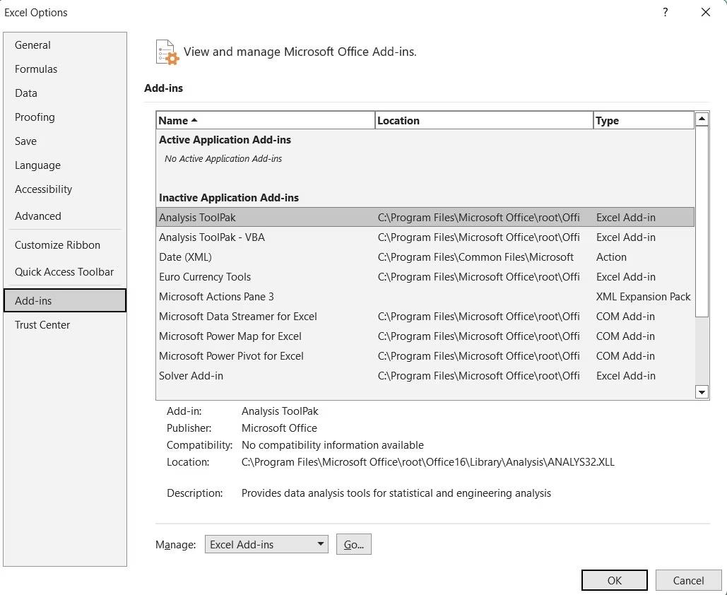Select the Customize Ribbon category
727x595 pixels.
pyautogui.click(x=57, y=245)
